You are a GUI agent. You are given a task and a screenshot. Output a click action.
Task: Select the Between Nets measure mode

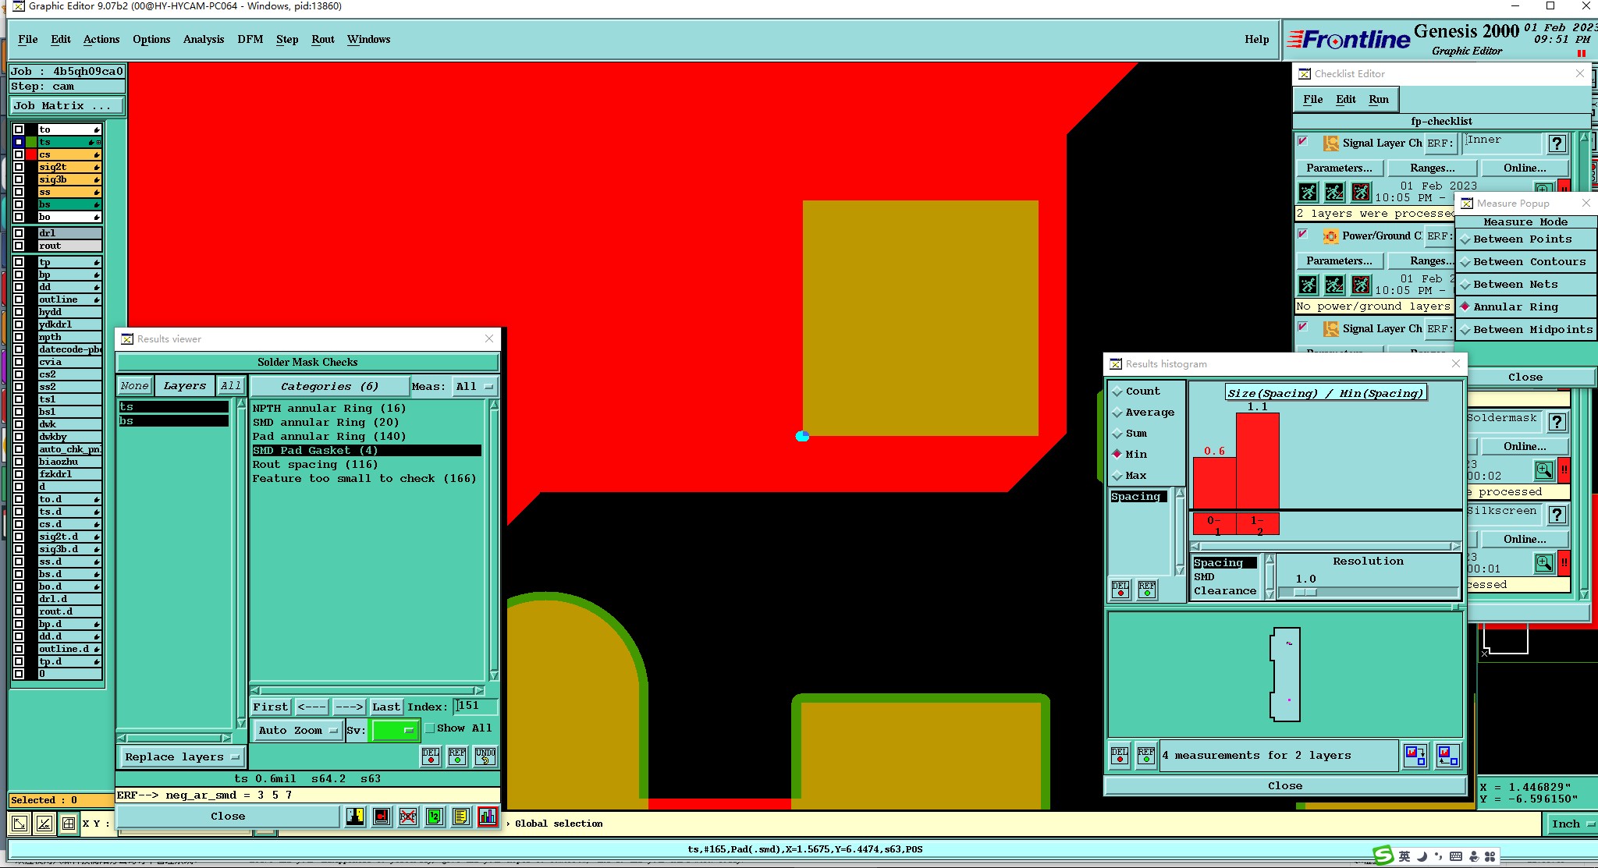[x=1515, y=285]
